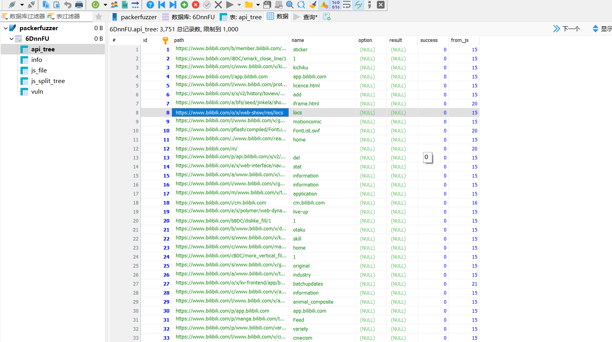The image size is (612, 342).
Task: Click the connect to server plug icon
Action: point(13,5)
